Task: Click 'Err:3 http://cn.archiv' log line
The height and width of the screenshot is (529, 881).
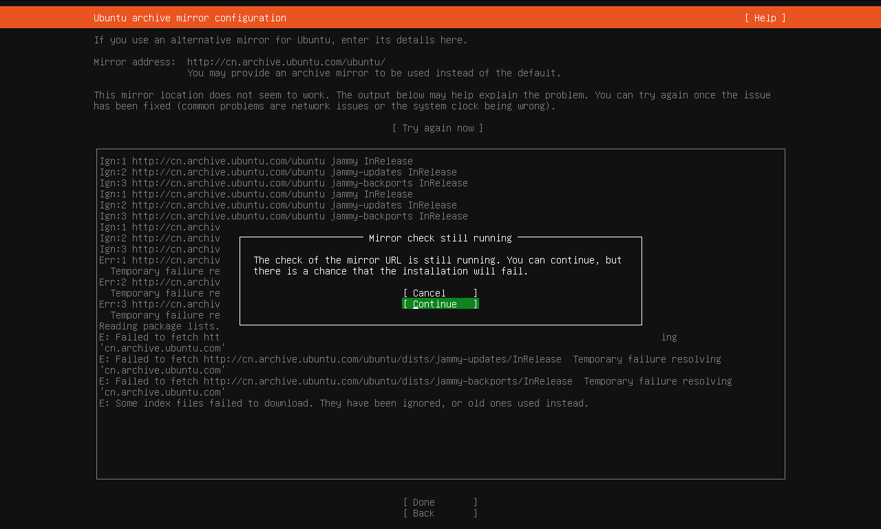Action: coord(160,304)
